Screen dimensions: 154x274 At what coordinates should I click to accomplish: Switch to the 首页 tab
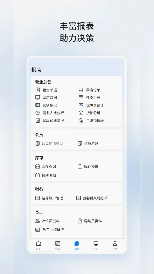[38, 246]
